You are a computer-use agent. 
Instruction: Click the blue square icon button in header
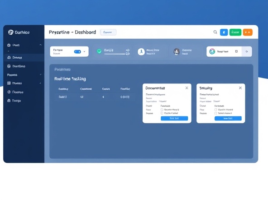point(224,32)
